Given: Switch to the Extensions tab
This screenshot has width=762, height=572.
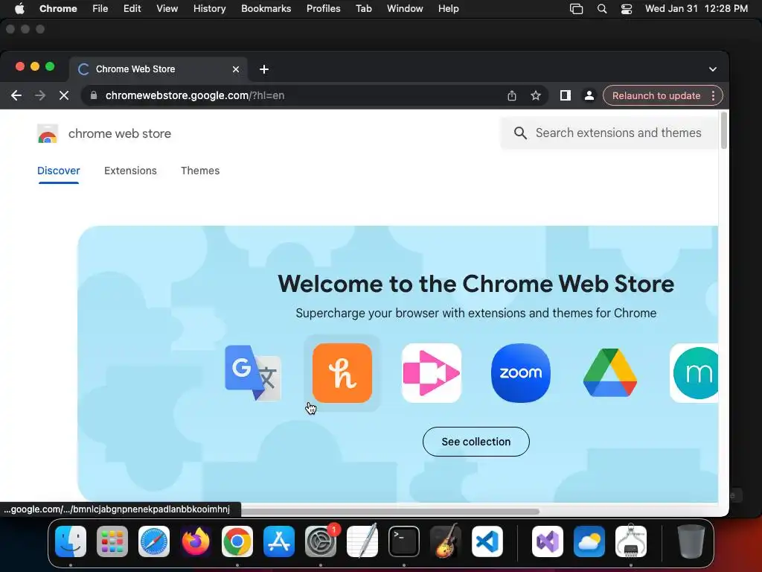Looking at the screenshot, I should [x=130, y=171].
